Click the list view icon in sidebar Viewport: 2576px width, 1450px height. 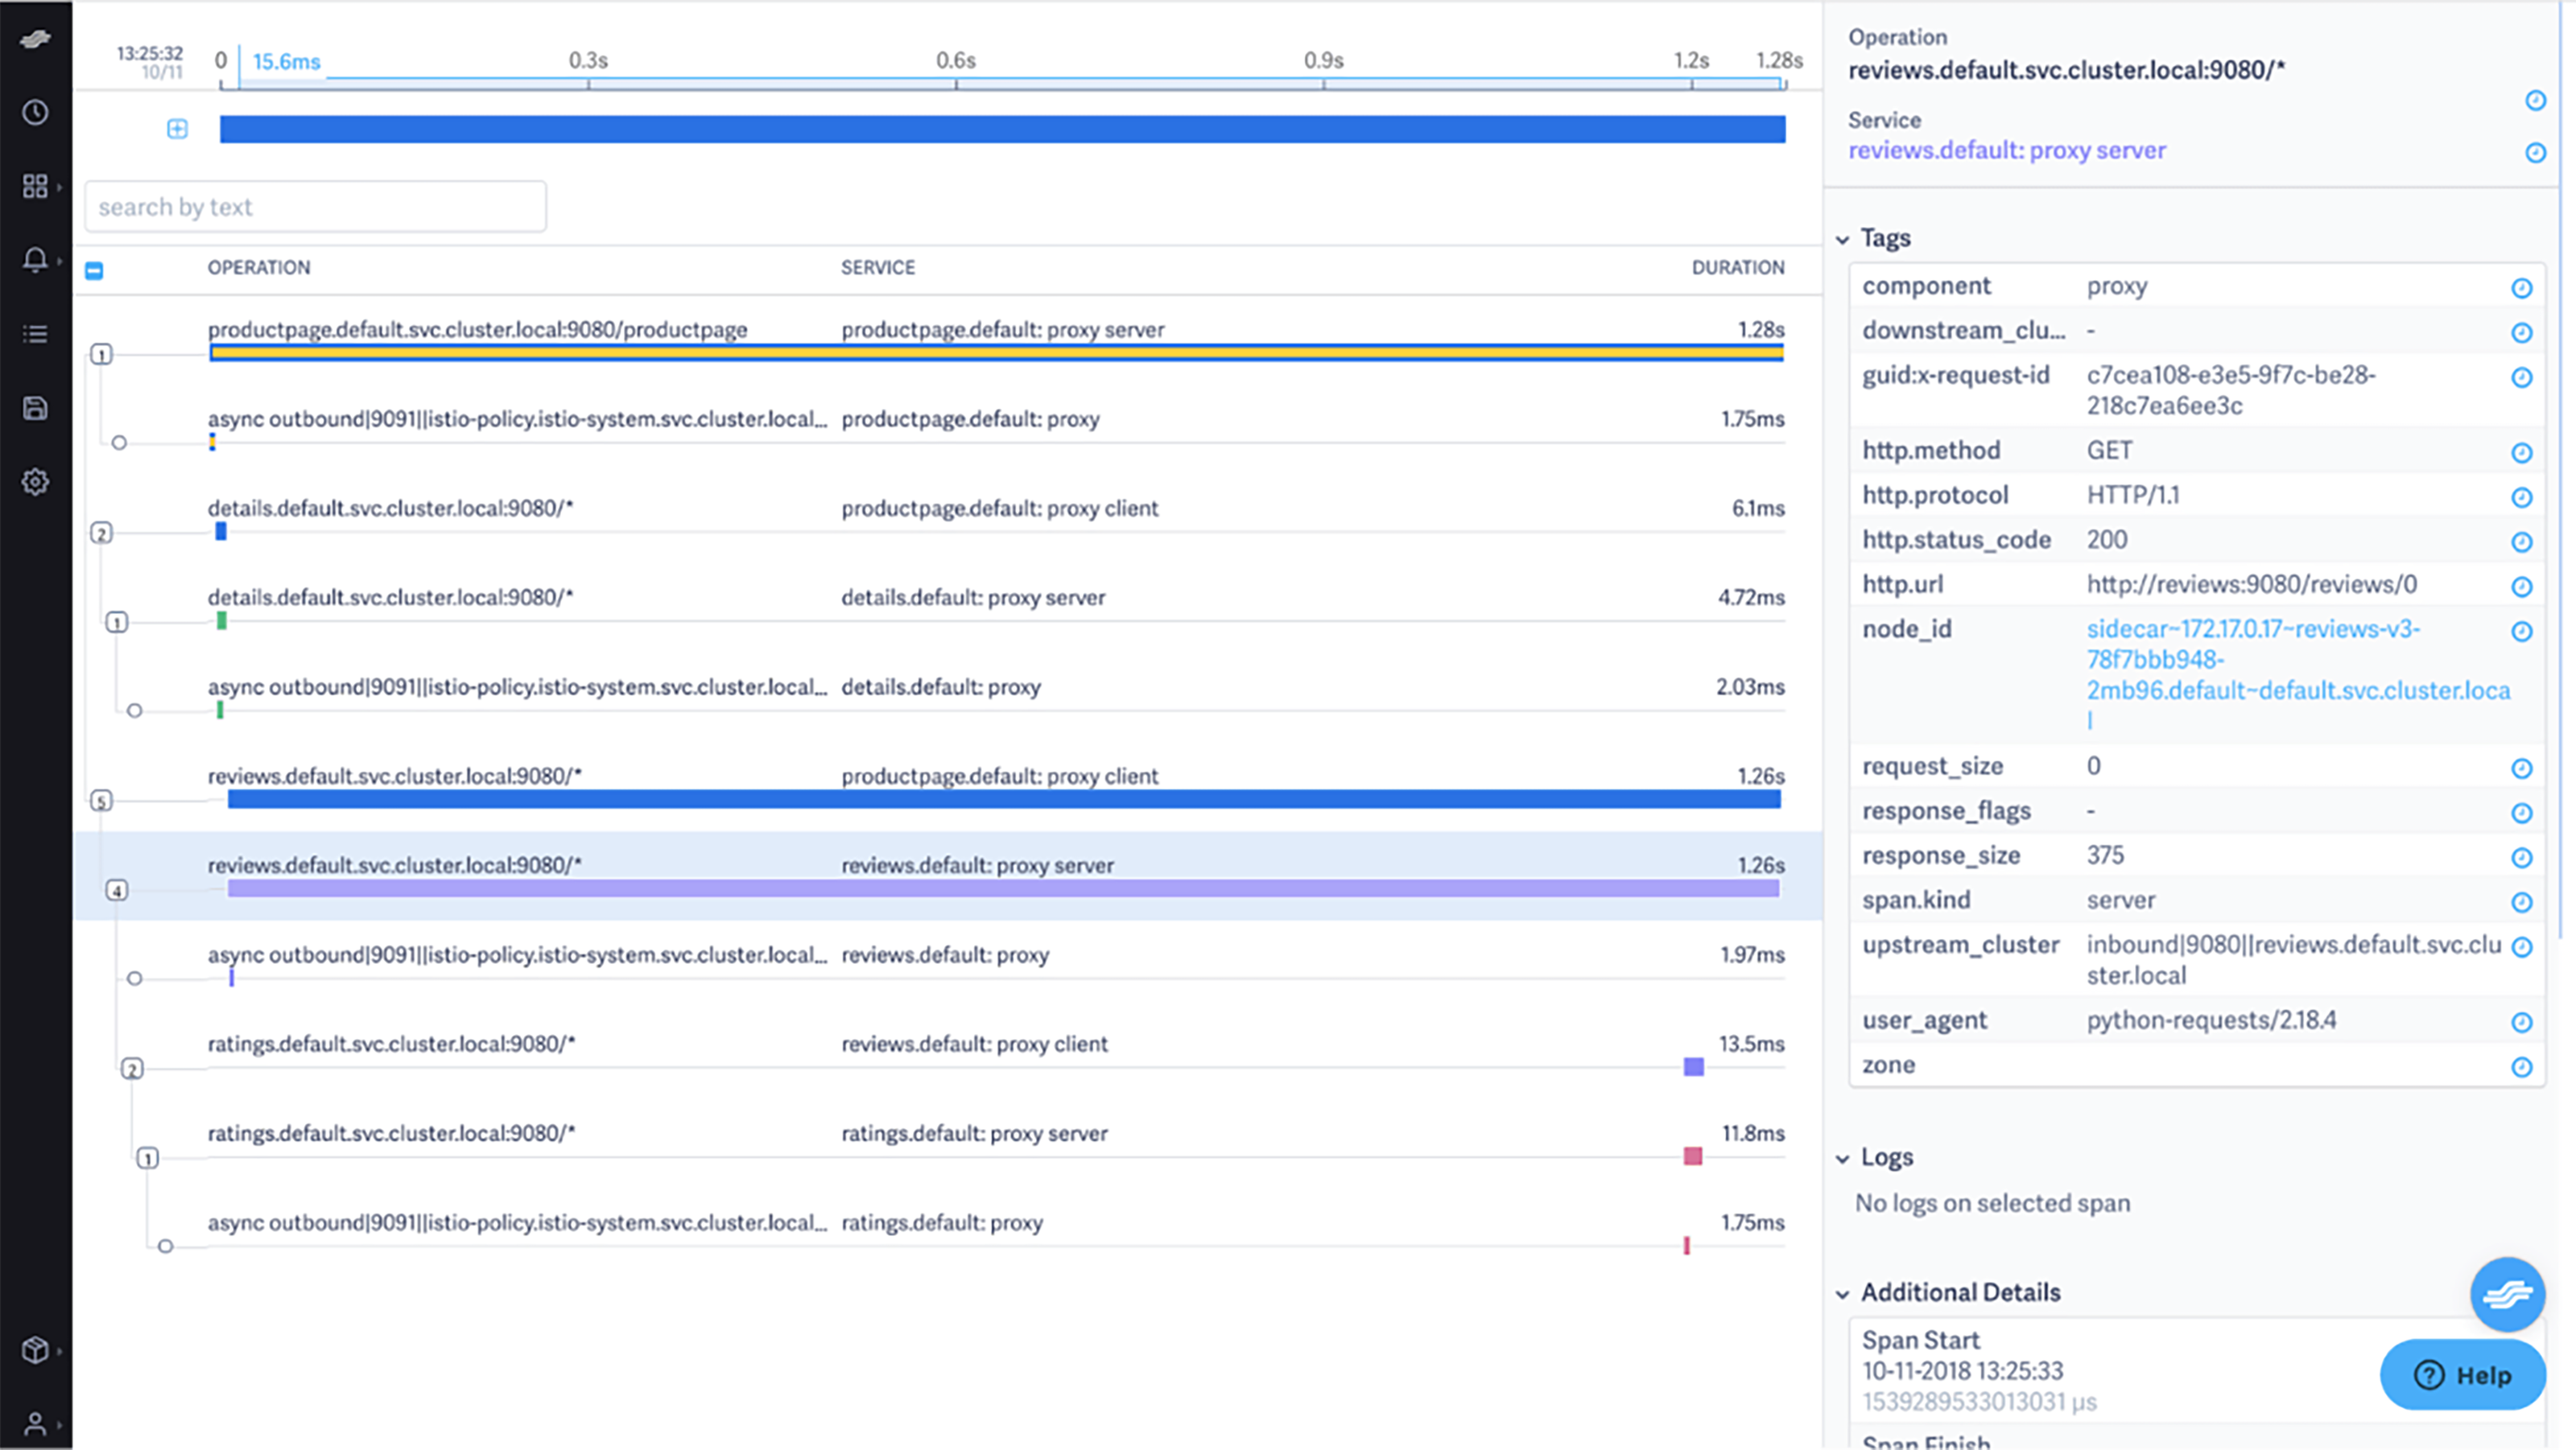35,334
